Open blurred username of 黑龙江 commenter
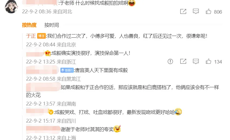The width and height of the screenshot is (230, 140). pos(42,70)
